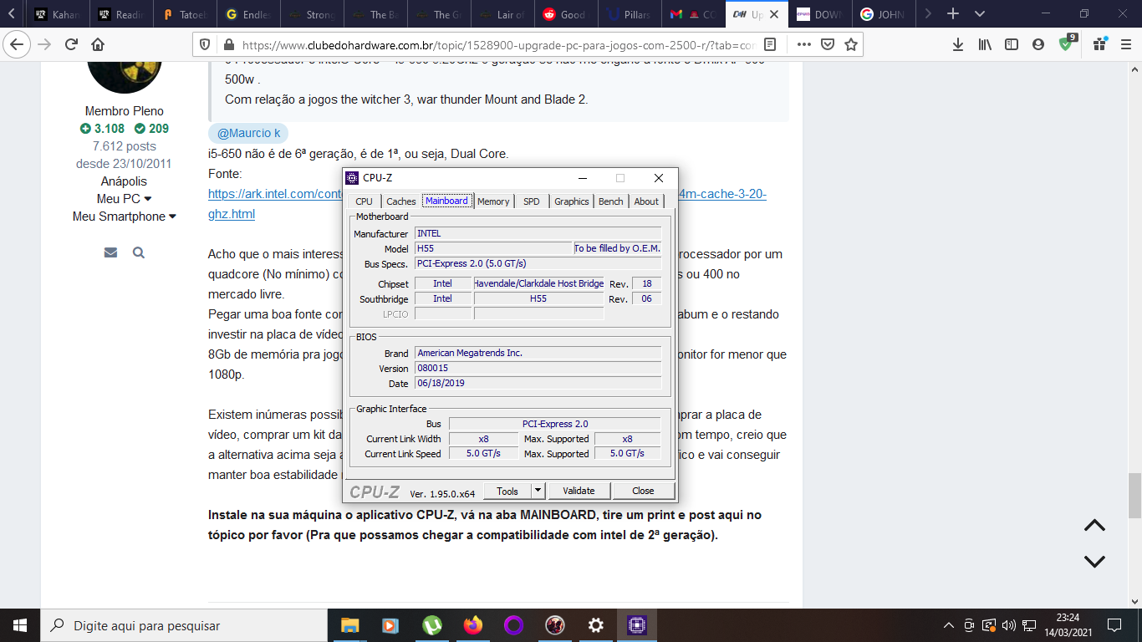Open the Windows Start menu

coord(20,625)
